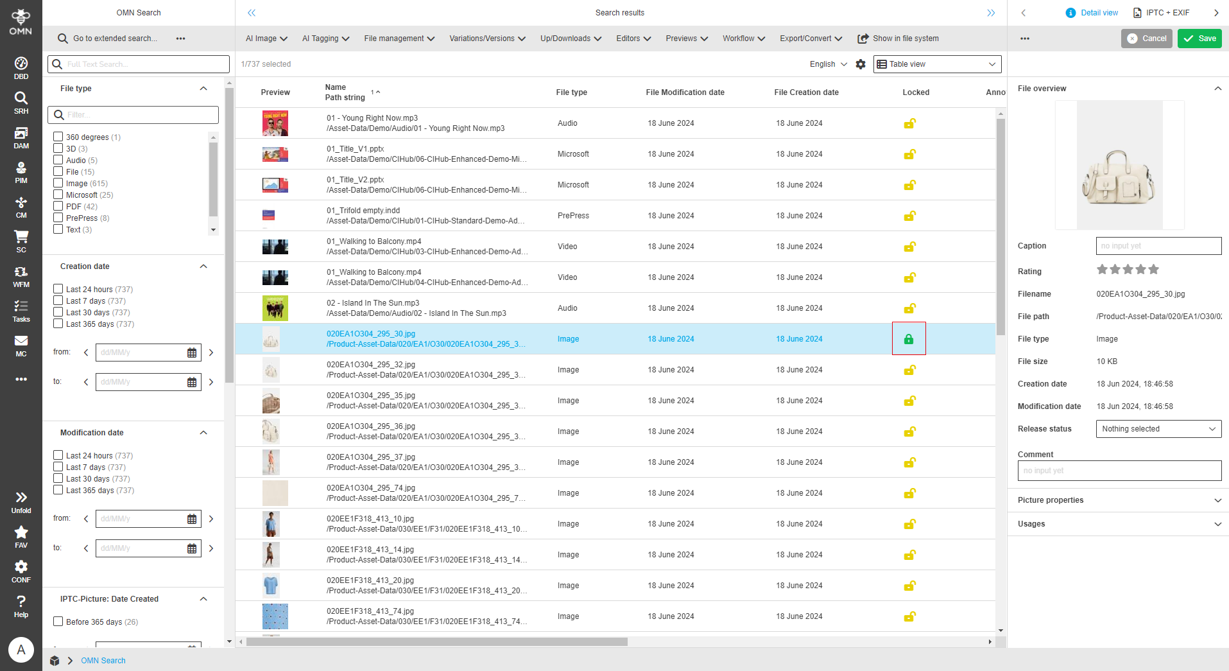Screen dimensions: 1229x671
Task: Set rating to five stars
Action: coord(1154,270)
